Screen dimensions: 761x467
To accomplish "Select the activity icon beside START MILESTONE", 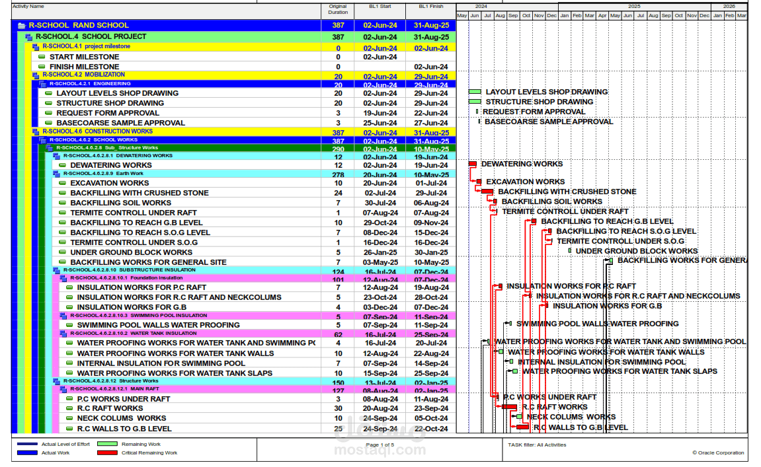I will pyautogui.click(x=42, y=57).
